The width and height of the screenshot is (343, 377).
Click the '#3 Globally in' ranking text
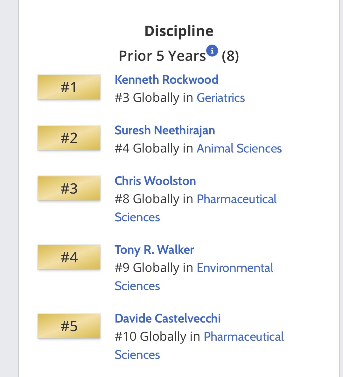tap(154, 98)
